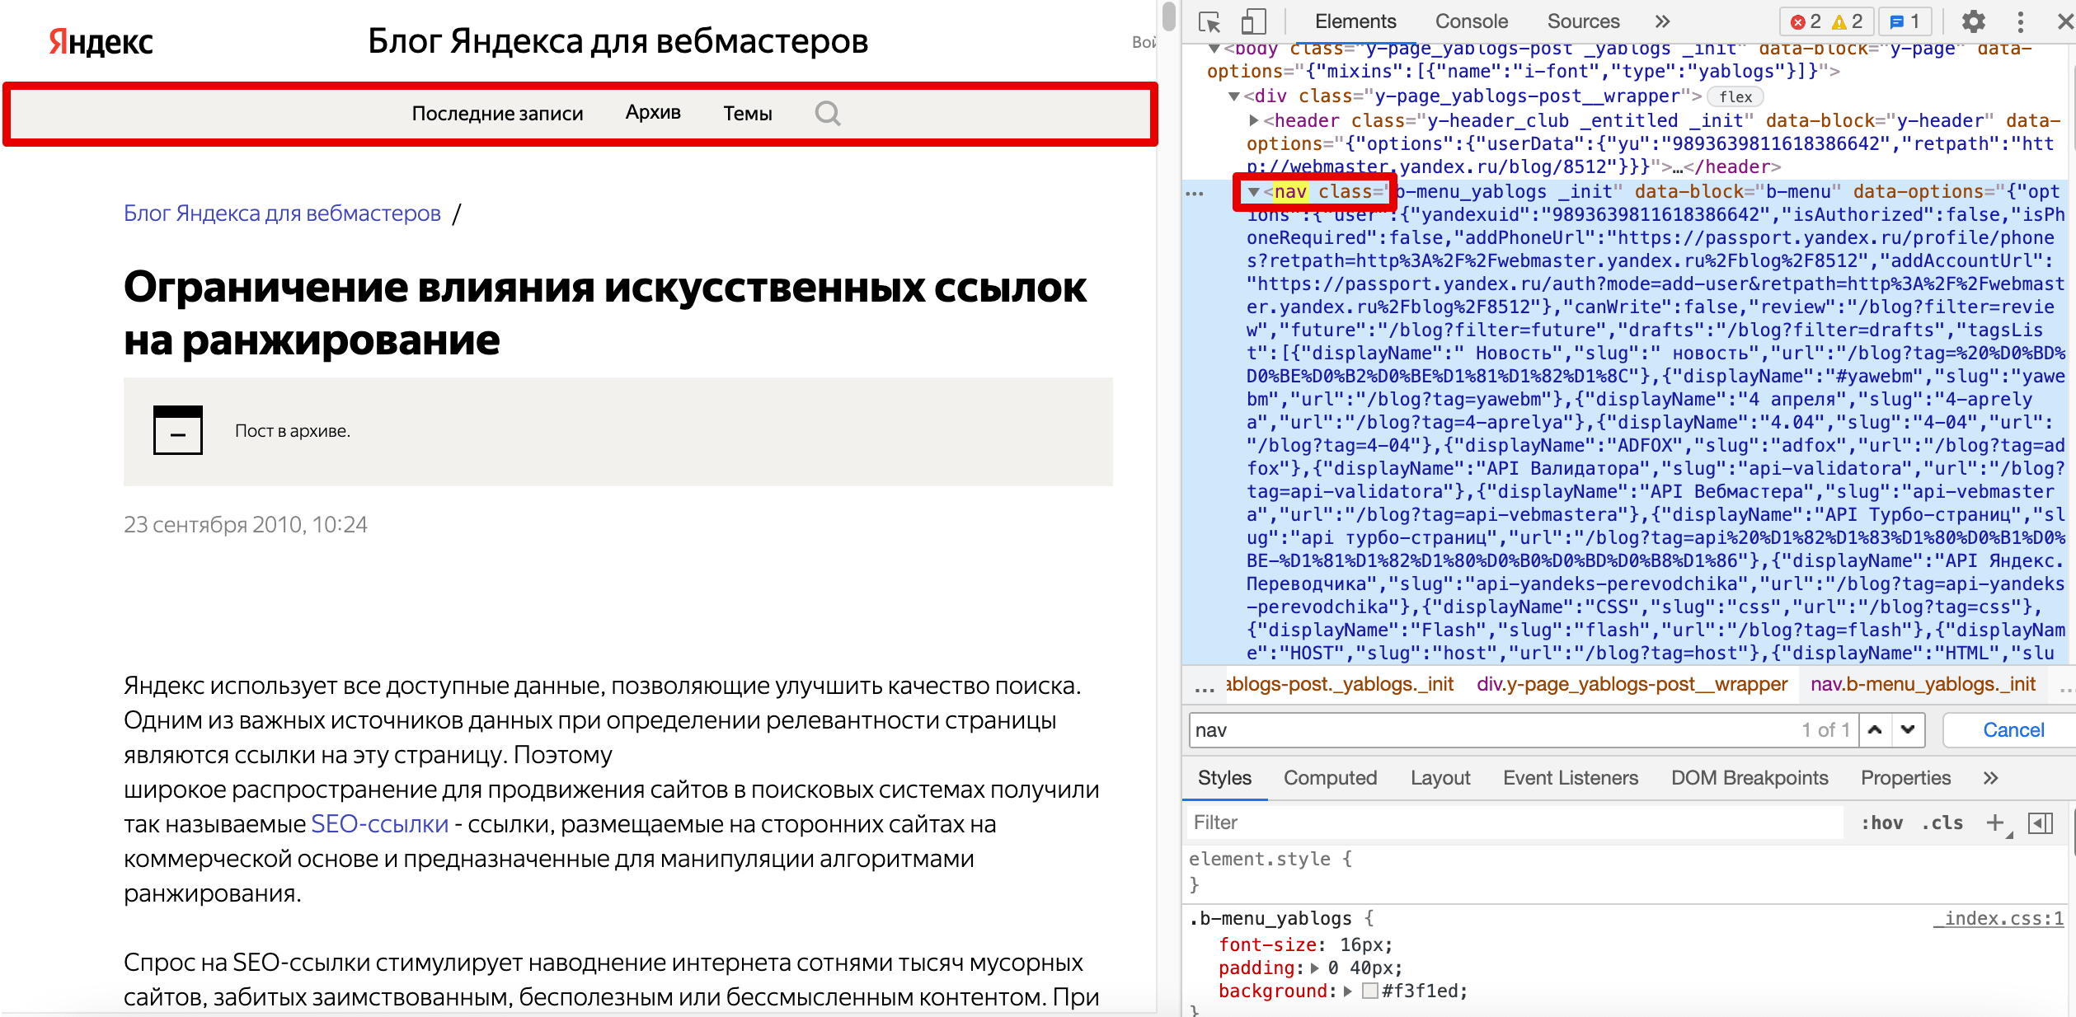Open DevTools three-dot customize menu
Viewport: 2076px width, 1017px height.
(x=2020, y=21)
